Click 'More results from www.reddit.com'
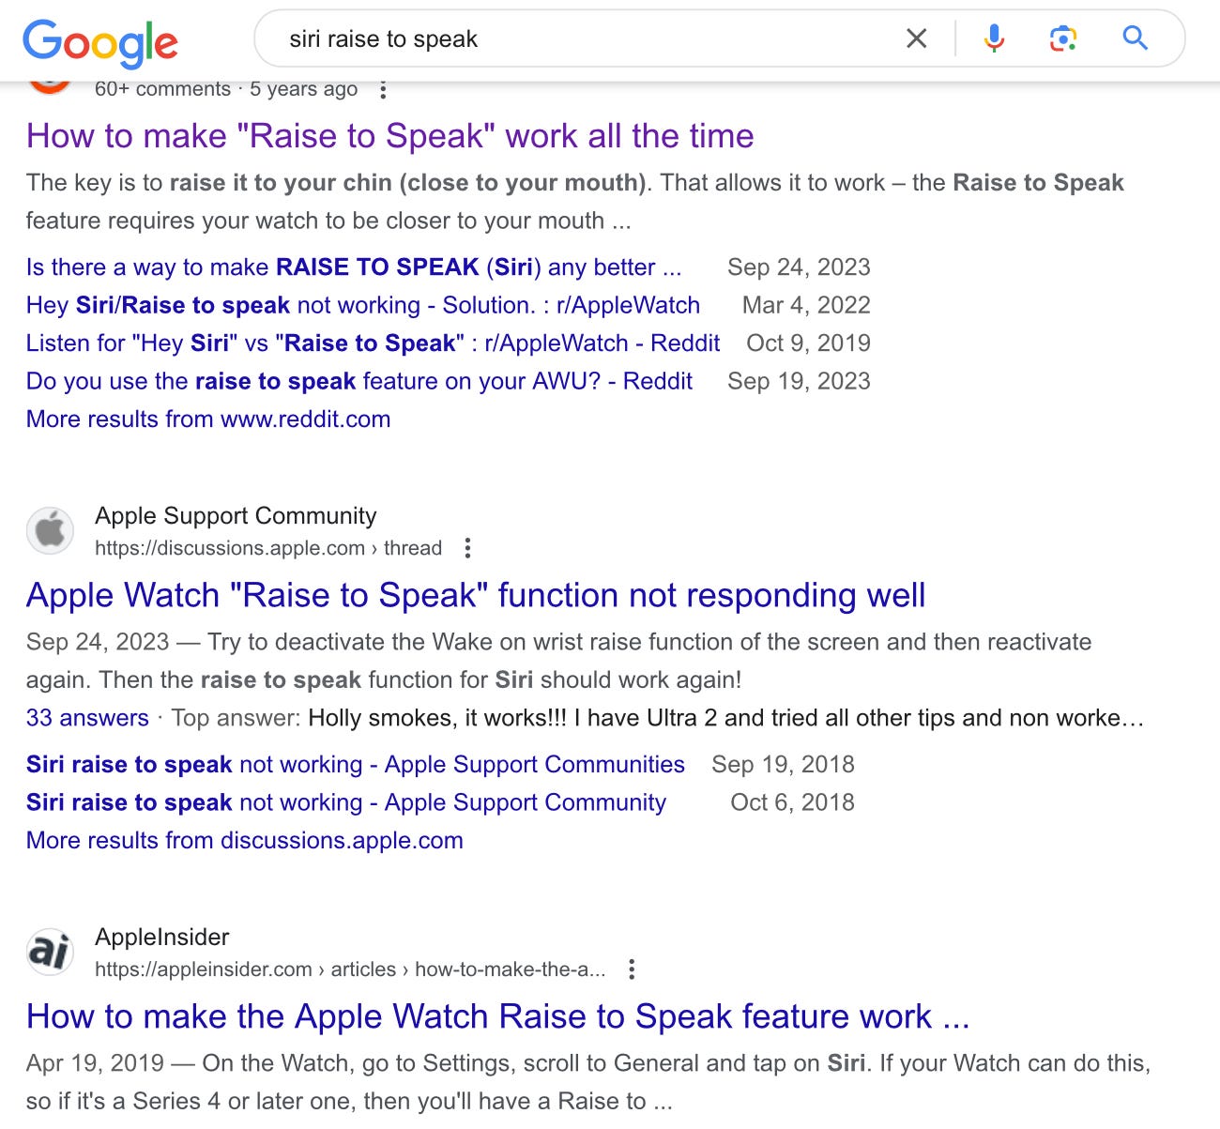The image size is (1220, 1129). [x=208, y=420]
